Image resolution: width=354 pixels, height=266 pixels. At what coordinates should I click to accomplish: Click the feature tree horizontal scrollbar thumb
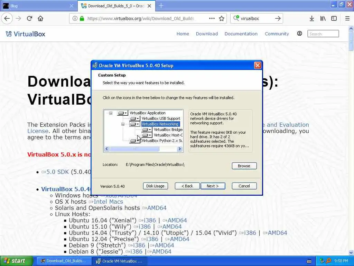coord(134,149)
